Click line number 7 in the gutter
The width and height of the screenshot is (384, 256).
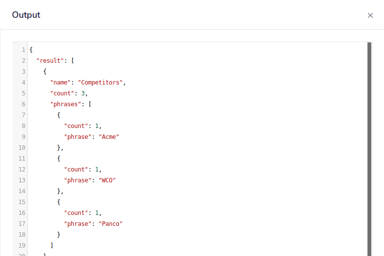tap(23, 115)
